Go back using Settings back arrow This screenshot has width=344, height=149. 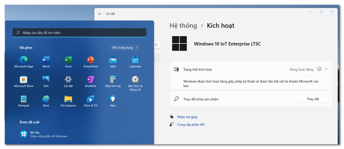100,14
